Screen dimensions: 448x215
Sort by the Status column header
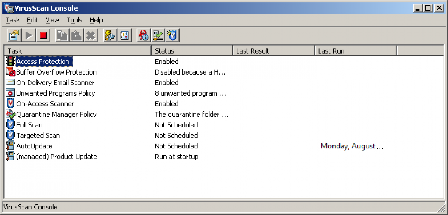click(x=192, y=51)
